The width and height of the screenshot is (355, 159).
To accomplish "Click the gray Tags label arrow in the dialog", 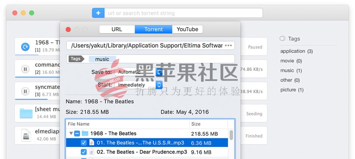I will click(76, 59).
